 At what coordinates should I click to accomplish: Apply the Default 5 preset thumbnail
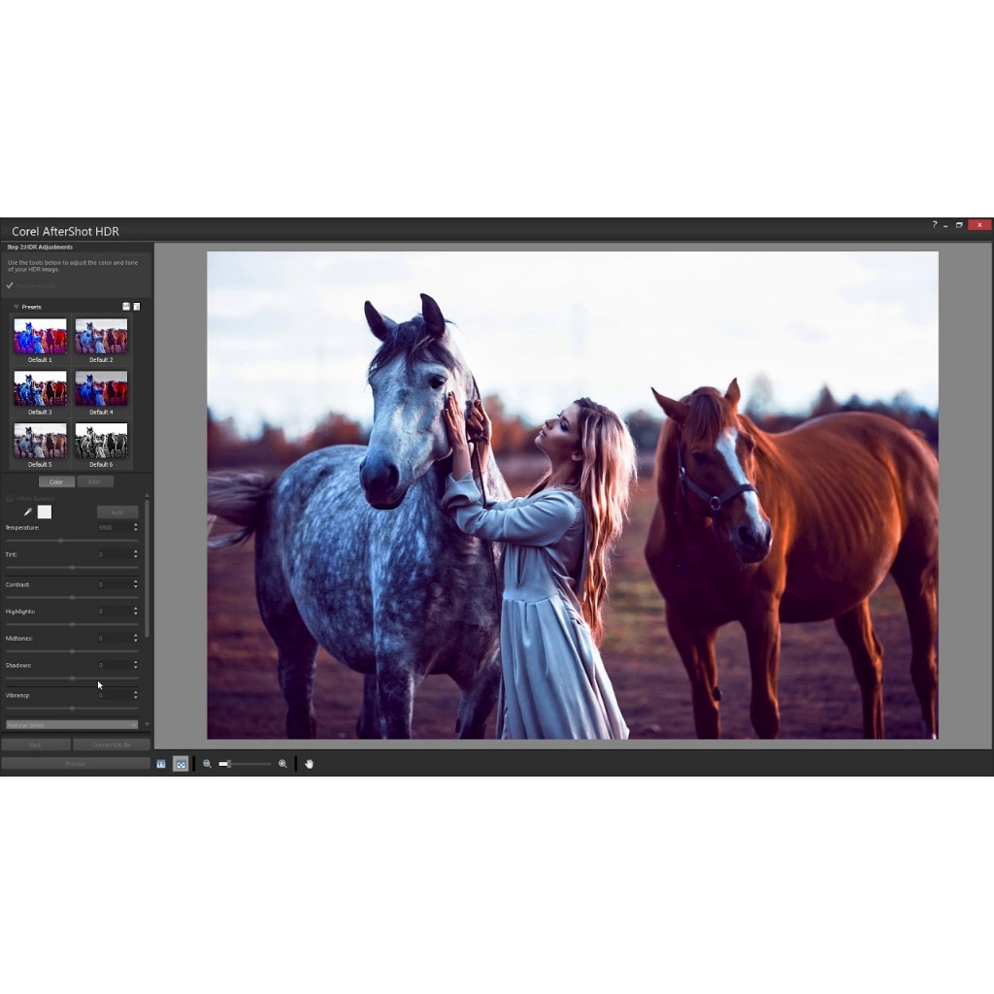(40, 441)
